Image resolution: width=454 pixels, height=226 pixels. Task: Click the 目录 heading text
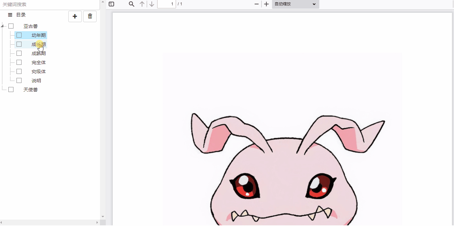tap(21, 15)
